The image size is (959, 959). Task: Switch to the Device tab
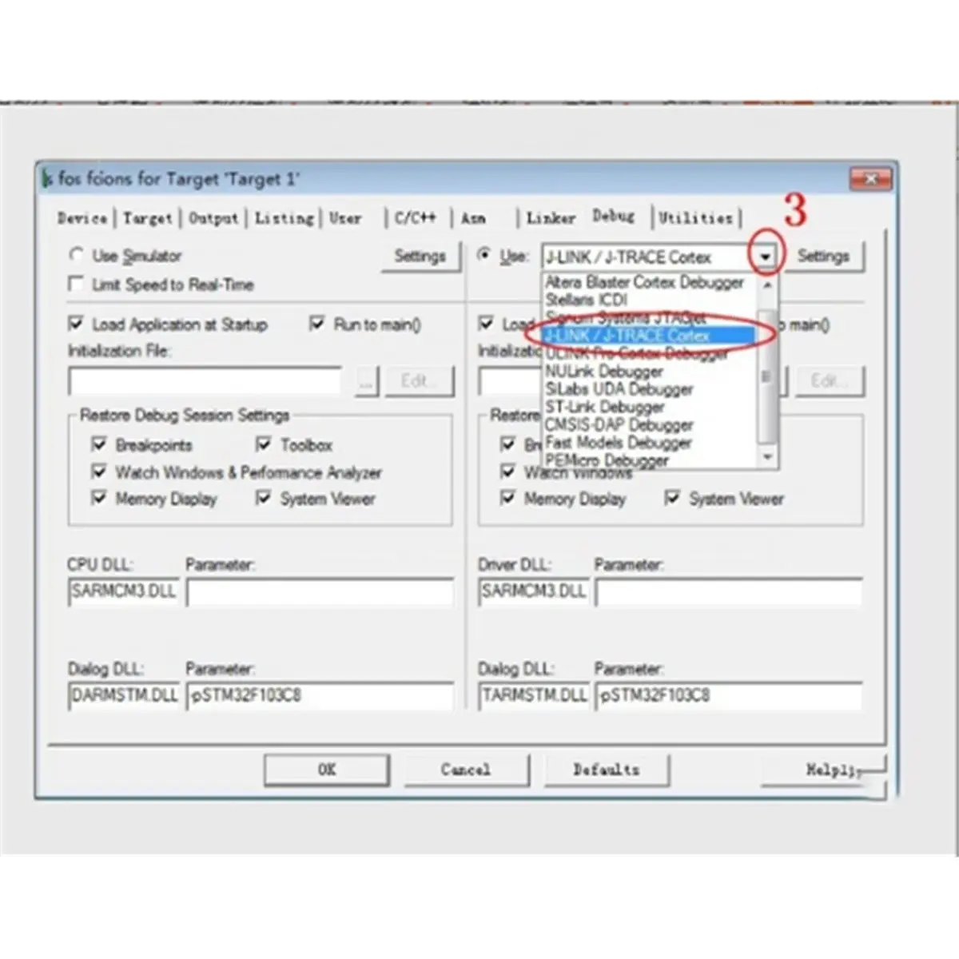[x=82, y=217]
